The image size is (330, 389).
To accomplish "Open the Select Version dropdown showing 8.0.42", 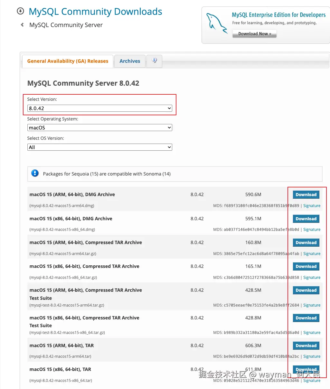I will coord(100,108).
